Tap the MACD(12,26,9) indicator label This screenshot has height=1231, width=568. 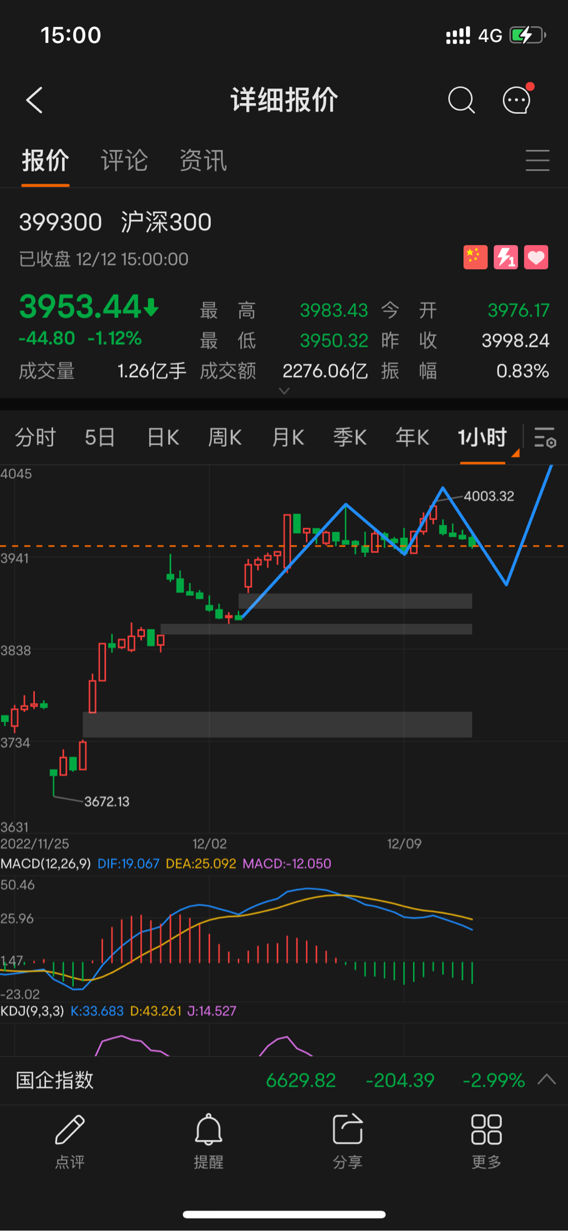click(45, 864)
